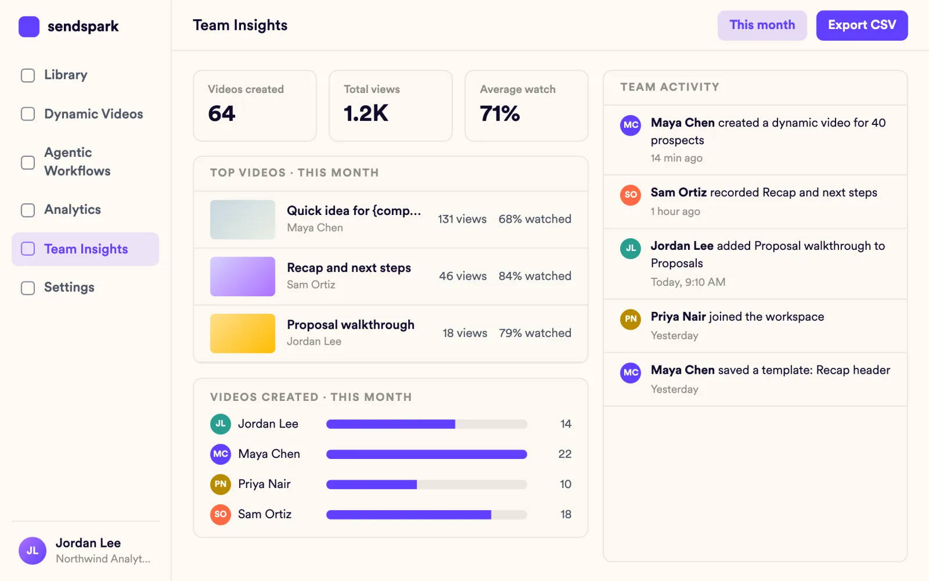Click the Team Insights sidebar icon
Image resolution: width=929 pixels, height=581 pixels.
tap(28, 249)
